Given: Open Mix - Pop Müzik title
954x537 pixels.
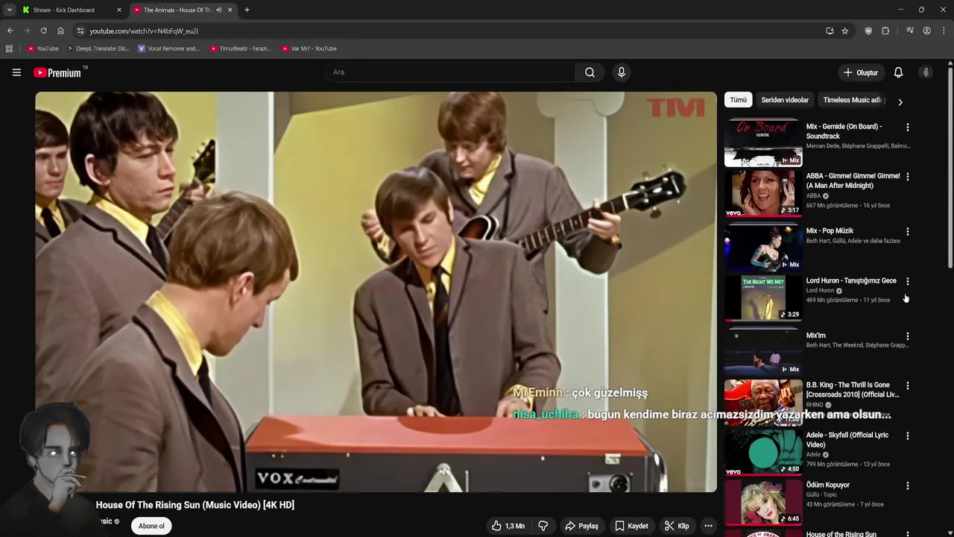Looking at the screenshot, I should (830, 231).
